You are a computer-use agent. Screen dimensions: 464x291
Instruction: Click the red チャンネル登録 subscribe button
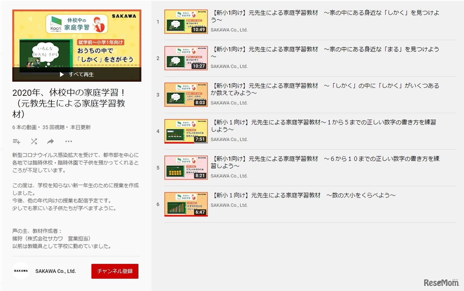(x=115, y=271)
